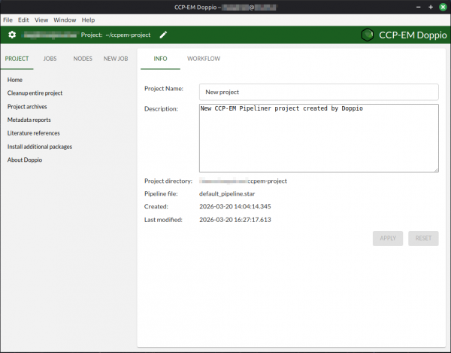
Task: Go to the NEW JOB tab
Action: (x=117, y=59)
